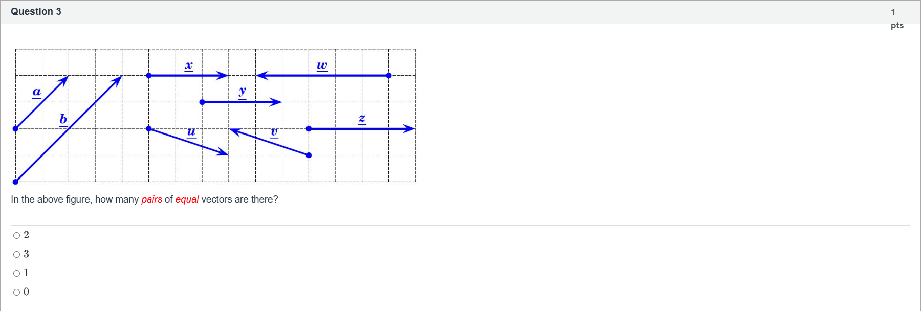Click the 1 next to pts
This screenshot has height=312, width=921.
[892, 11]
